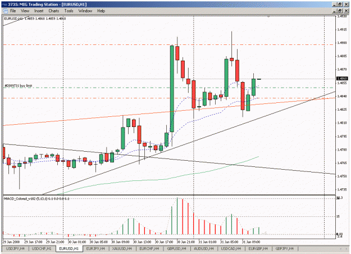Click the 30 Jan 17:00 time label
The height and width of the screenshot is (254, 351).
click(x=164, y=242)
